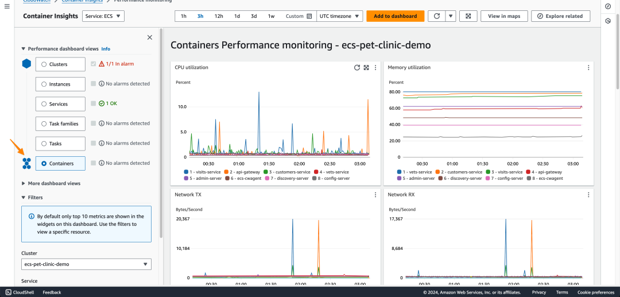Screen dimensions: 620x297
Task: Select the Task families radio button
Action: [x=44, y=124]
